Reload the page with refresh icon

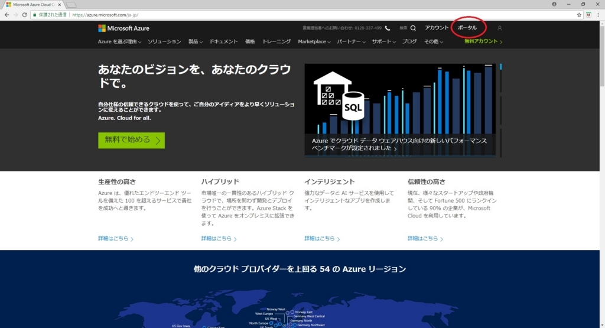[x=24, y=15]
